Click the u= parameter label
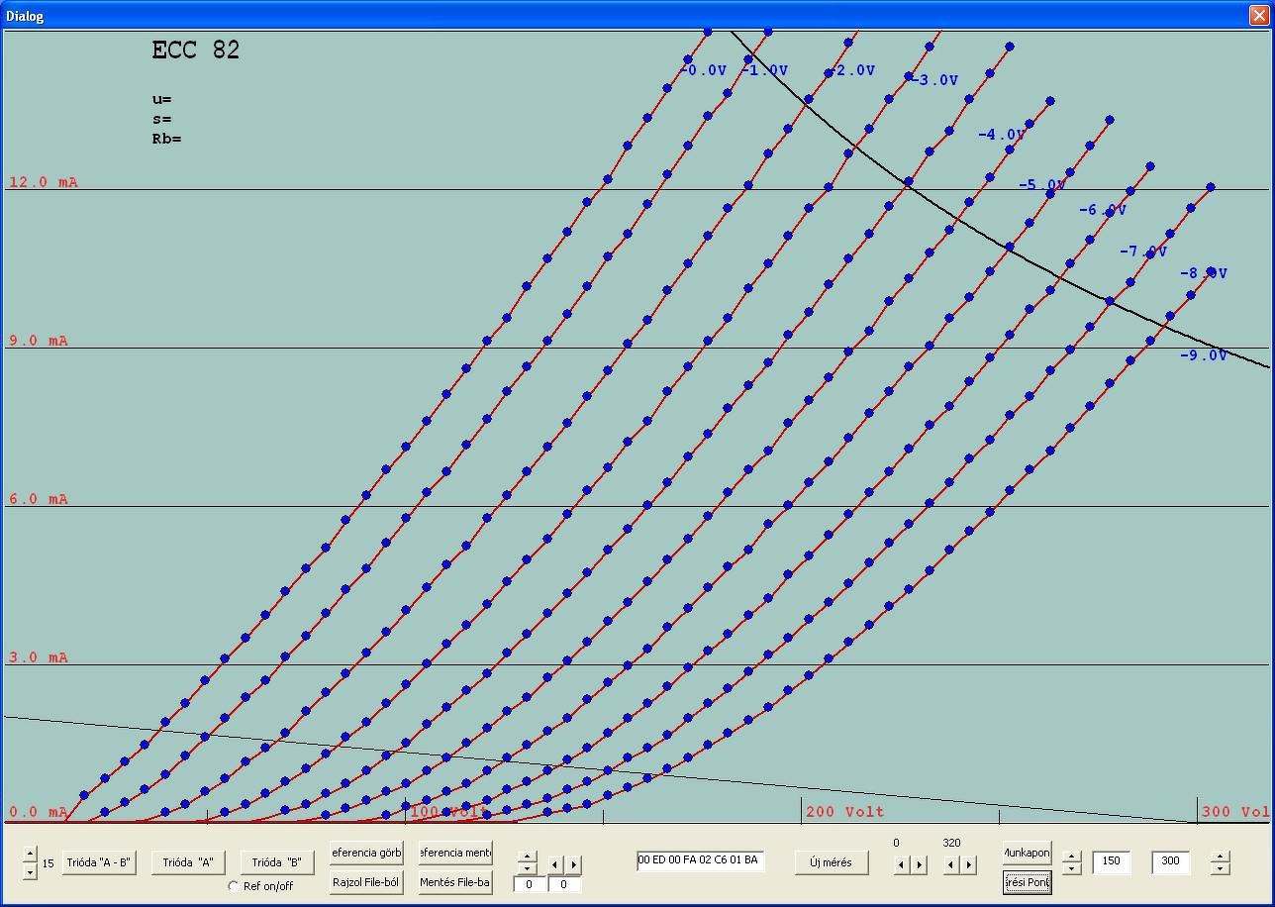Viewport: 1275px width, 907px height. pyautogui.click(x=162, y=99)
